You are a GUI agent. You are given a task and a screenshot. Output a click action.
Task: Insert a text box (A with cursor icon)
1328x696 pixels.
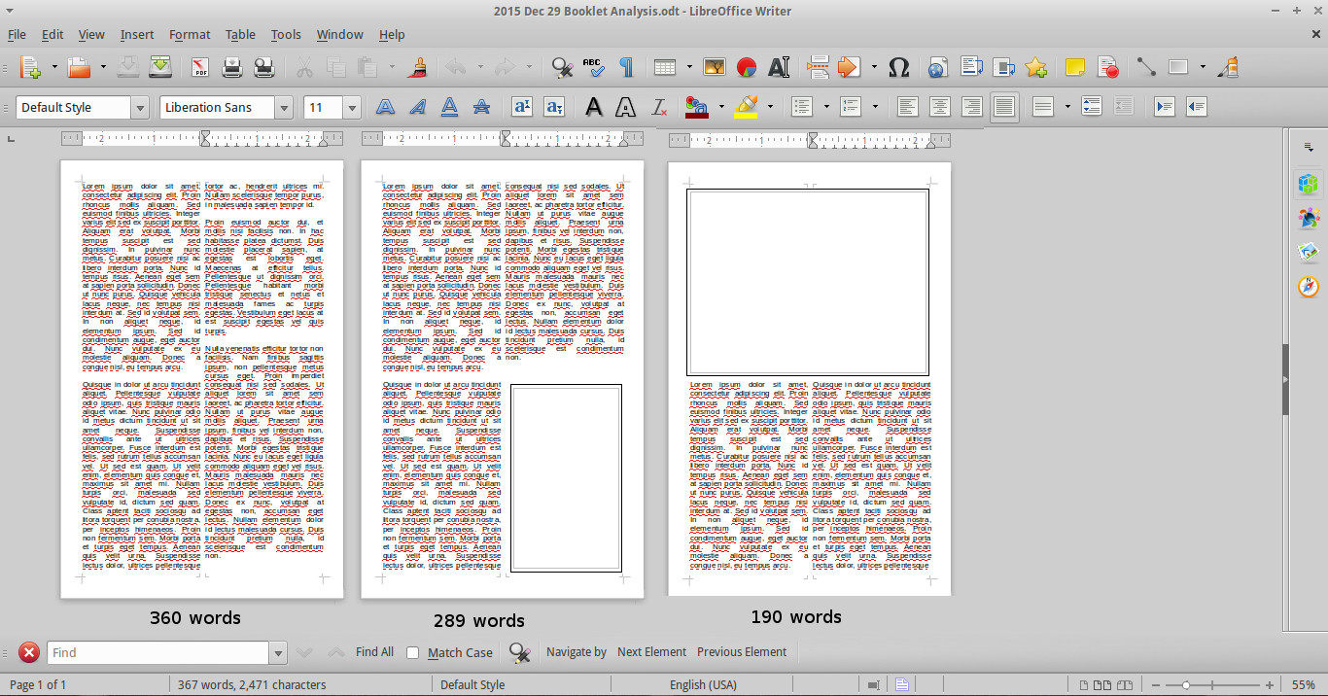tap(778, 67)
